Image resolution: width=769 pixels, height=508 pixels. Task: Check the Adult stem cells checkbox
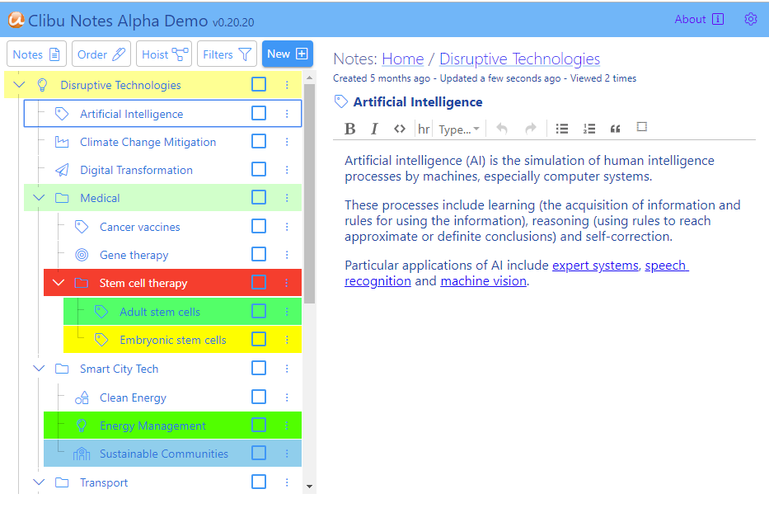click(x=259, y=311)
